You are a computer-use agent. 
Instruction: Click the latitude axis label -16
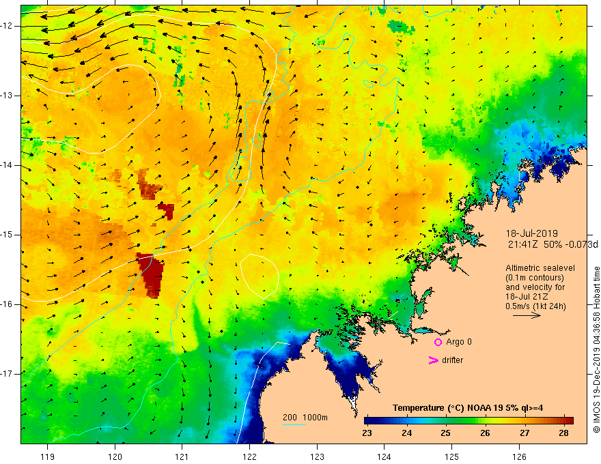click(x=7, y=304)
